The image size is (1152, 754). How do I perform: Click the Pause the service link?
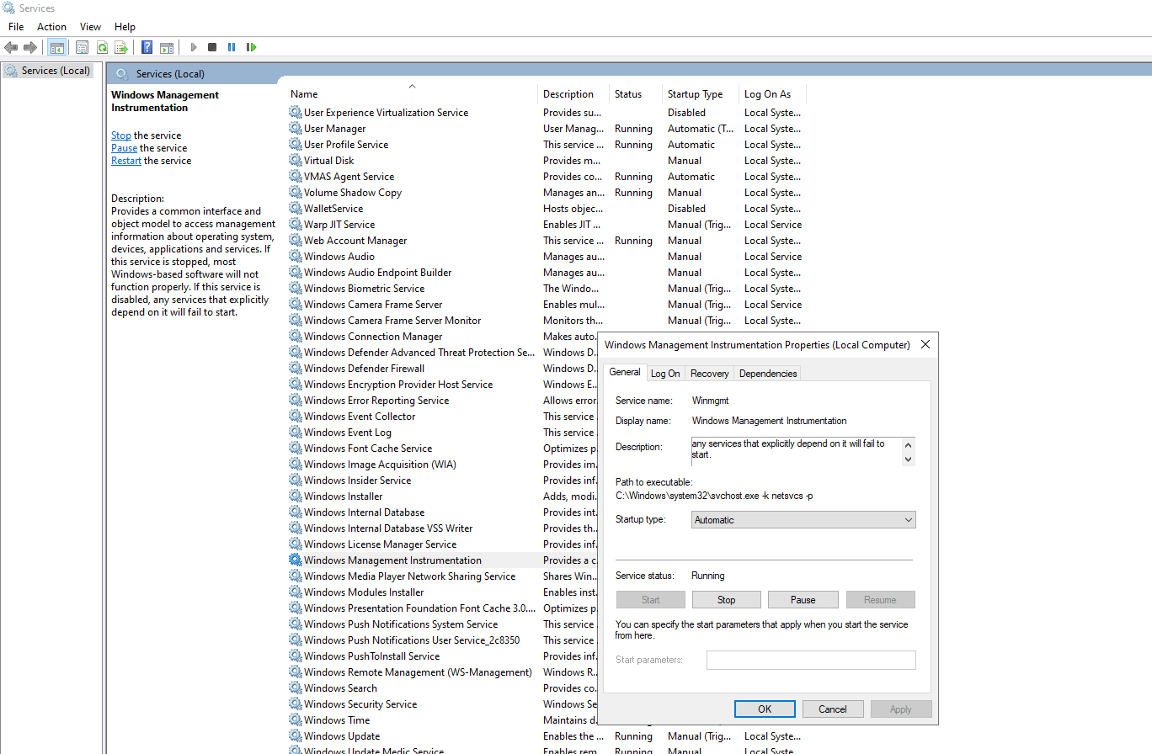click(125, 148)
